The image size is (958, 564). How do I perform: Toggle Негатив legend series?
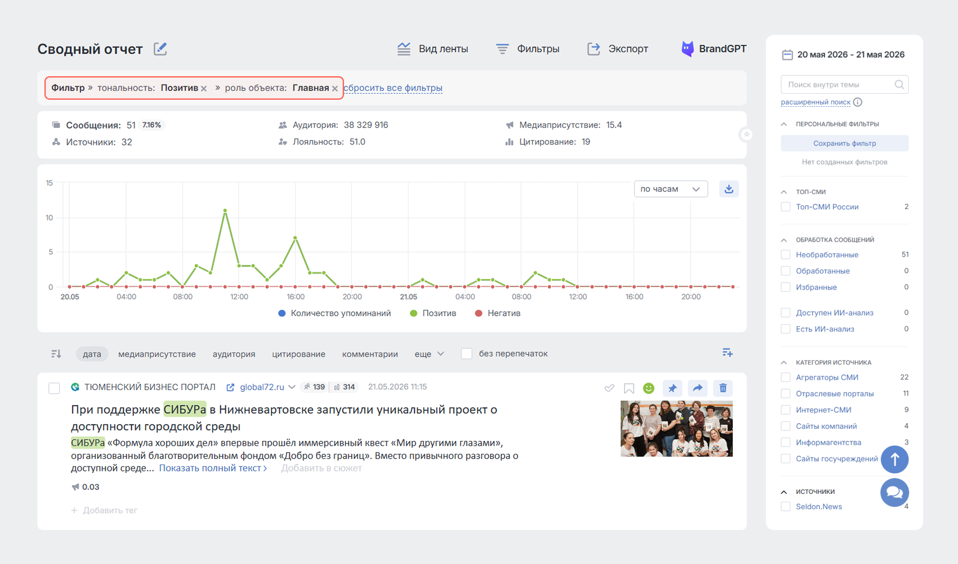point(498,313)
